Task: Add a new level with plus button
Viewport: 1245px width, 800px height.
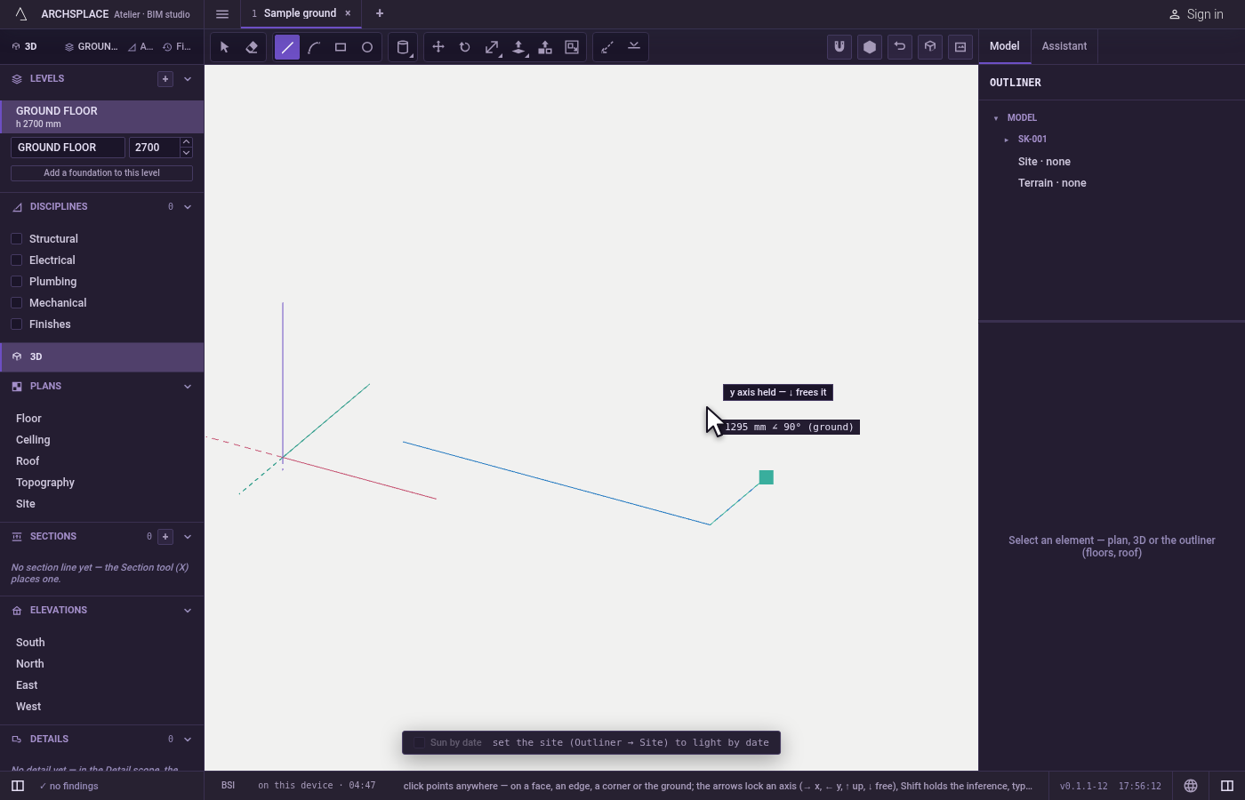Action: (x=165, y=79)
